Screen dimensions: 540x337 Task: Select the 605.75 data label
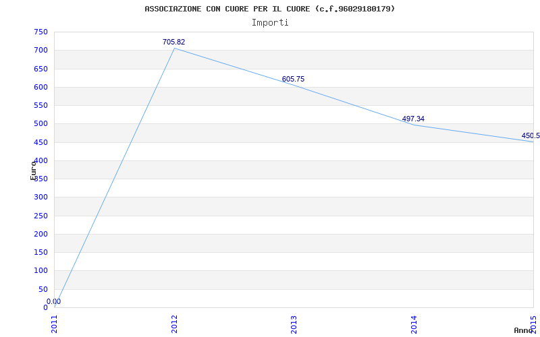[293, 79]
